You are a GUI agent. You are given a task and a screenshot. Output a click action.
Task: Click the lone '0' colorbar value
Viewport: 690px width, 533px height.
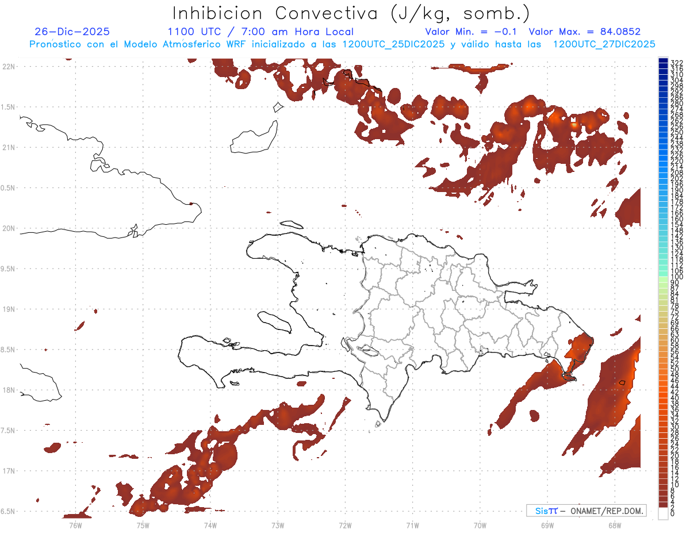673,514
